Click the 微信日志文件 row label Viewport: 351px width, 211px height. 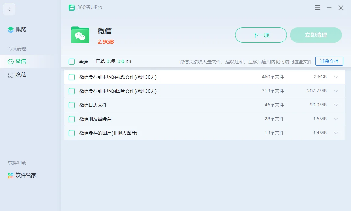coord(93,105)
